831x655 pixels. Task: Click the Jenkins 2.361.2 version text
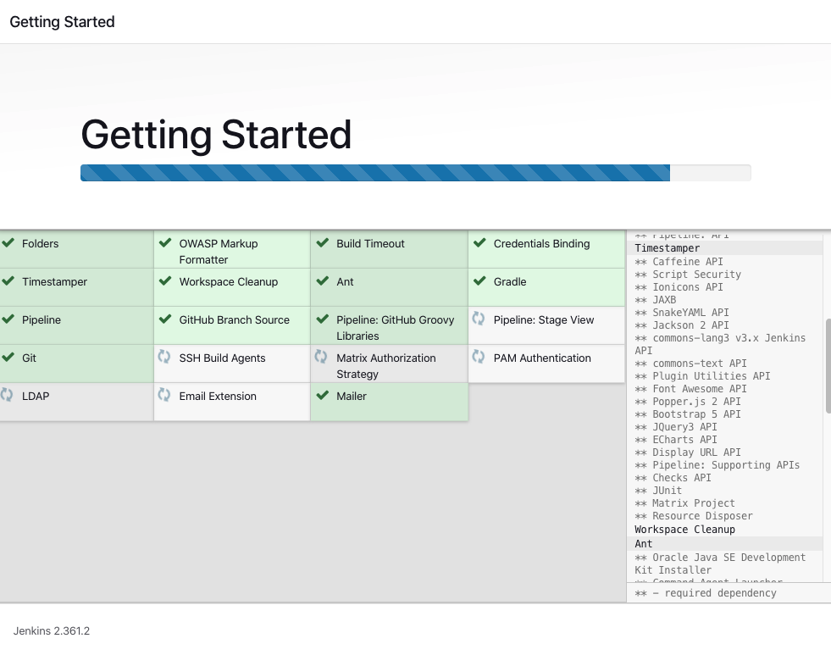point(52,631)
